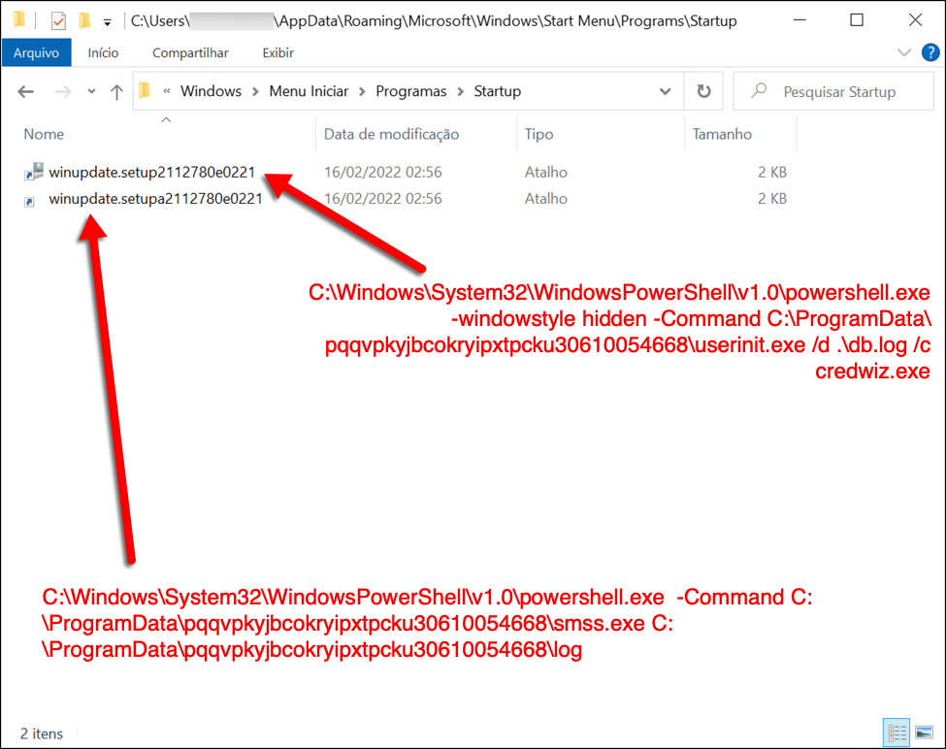Open the customize quick access toolbar dropdown
Image resolution: width=946 pixels, height=749 pixels.
pos(107,21)
